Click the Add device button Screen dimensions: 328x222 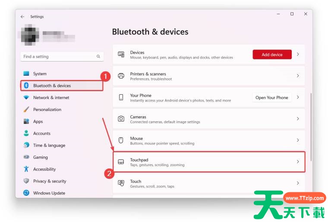tap(272, 54)
